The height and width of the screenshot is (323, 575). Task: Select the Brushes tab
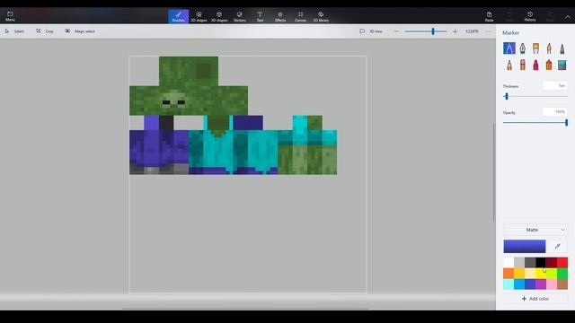click(x=178, y=16)
